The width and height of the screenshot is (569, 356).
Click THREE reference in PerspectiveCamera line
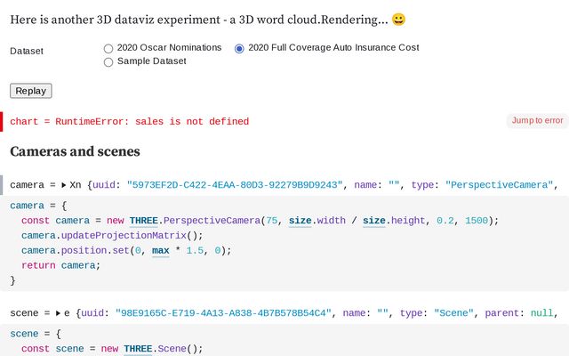click(x=143, y=220)
